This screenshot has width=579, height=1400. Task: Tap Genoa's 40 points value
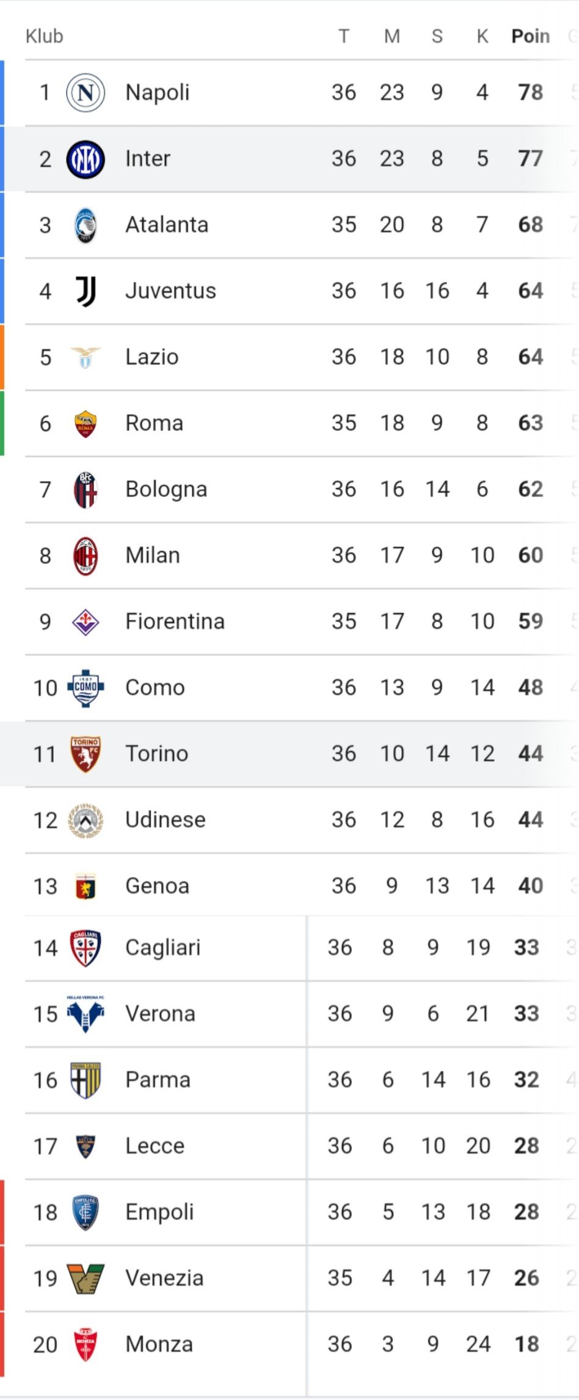[531, 886]
